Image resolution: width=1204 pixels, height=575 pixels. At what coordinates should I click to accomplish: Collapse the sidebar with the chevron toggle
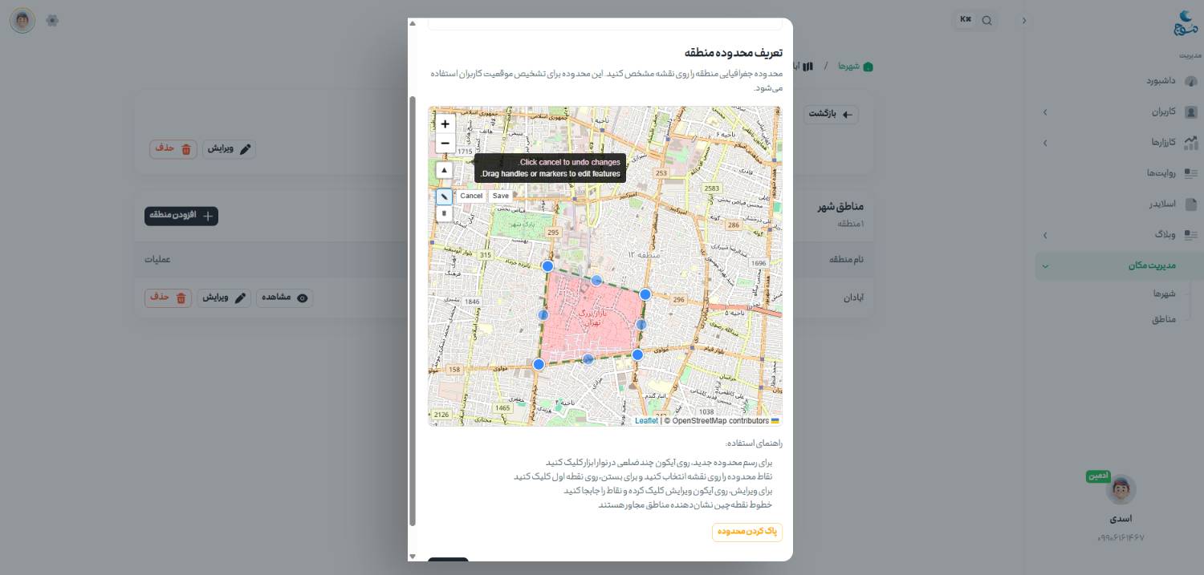pyautogui.click(x=1024, y=21)
